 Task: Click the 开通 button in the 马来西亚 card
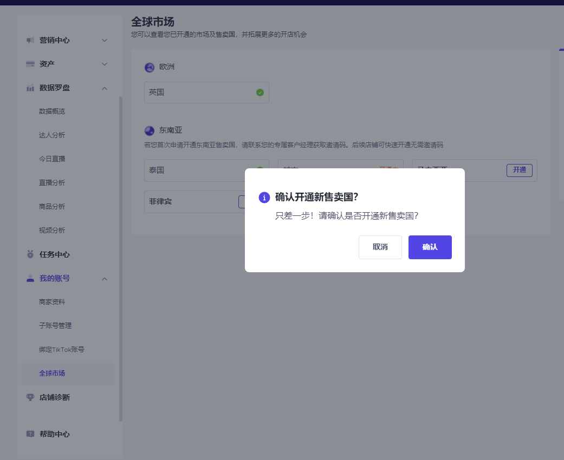[520, 170]
